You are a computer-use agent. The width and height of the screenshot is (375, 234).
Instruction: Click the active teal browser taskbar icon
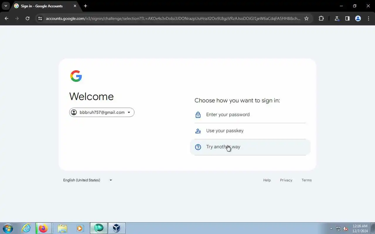point(99,228)
